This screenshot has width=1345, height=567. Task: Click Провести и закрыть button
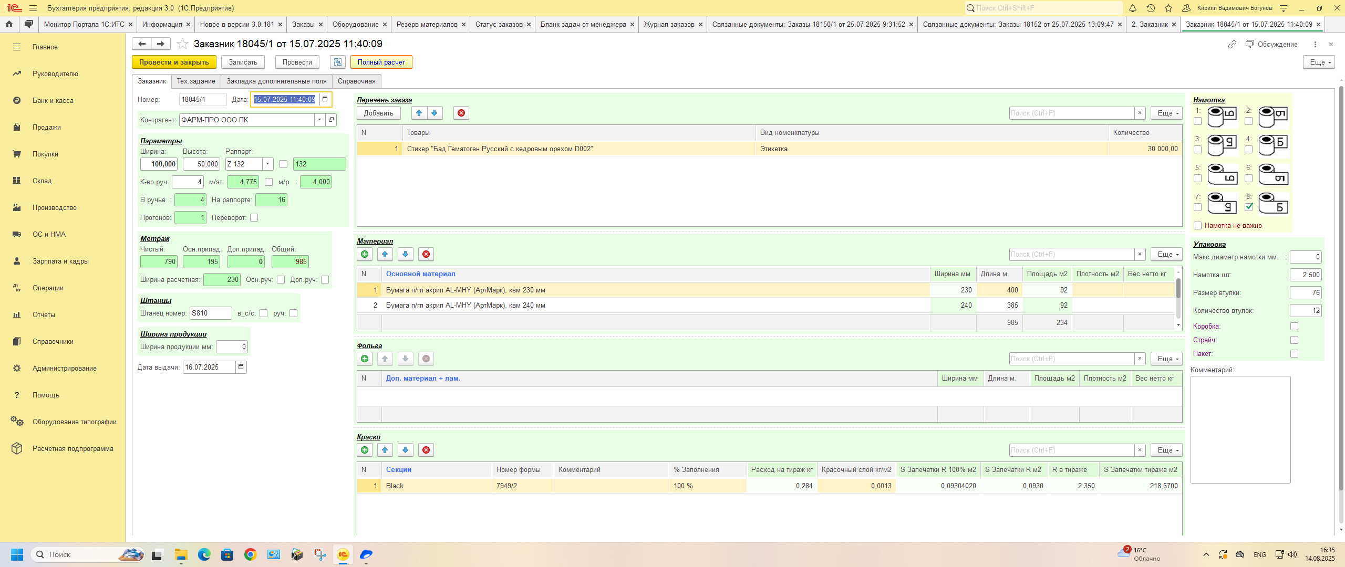click(174, 62)
